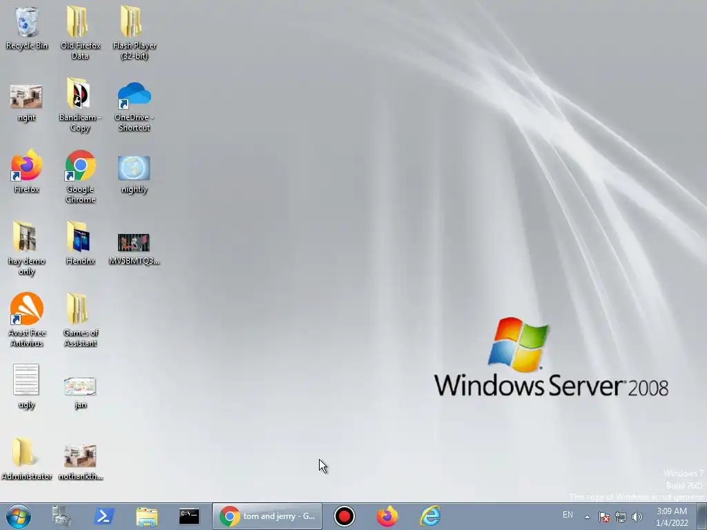Select the jan image file
Viewport: 707px width, 530px height.
point(80,393)
